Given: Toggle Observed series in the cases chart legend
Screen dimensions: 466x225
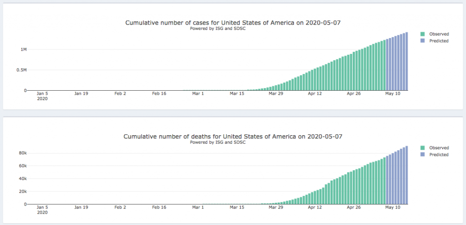Looking at the screenshot, I should tap(439, 34).
